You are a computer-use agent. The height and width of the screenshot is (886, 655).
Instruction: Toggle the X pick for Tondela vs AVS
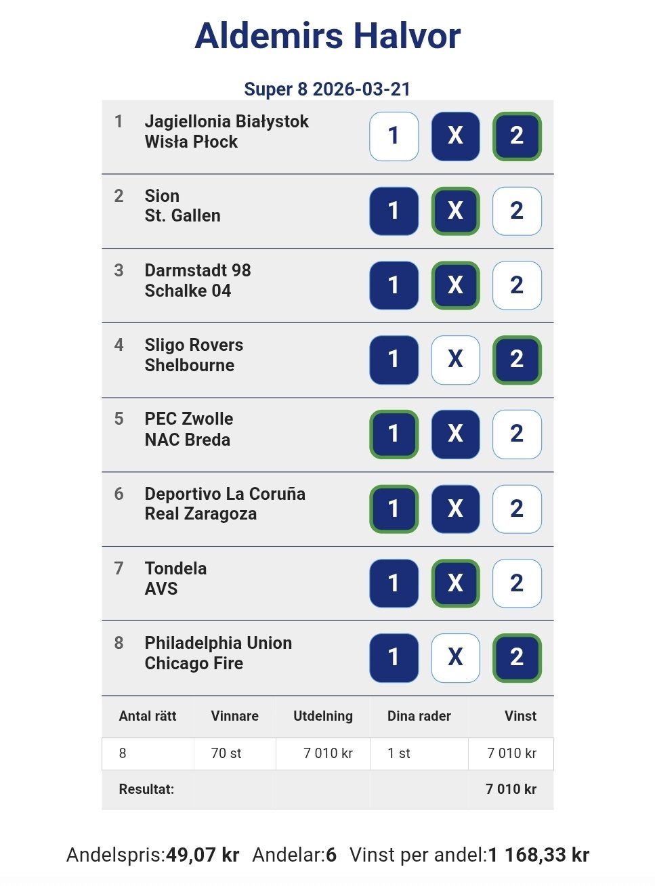455,583
